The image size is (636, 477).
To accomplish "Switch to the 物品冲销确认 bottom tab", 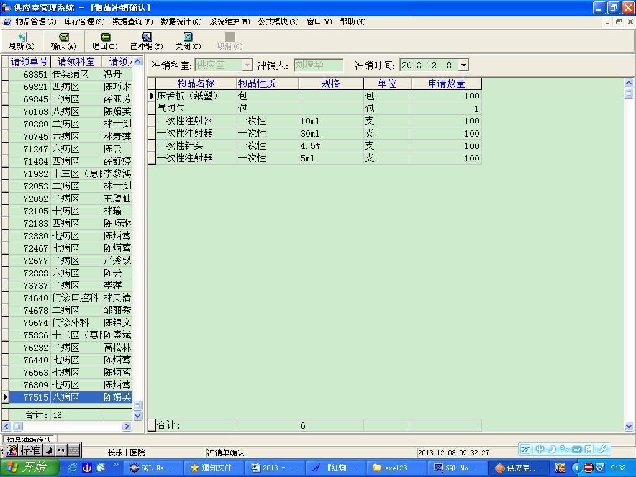I will 29,439.
